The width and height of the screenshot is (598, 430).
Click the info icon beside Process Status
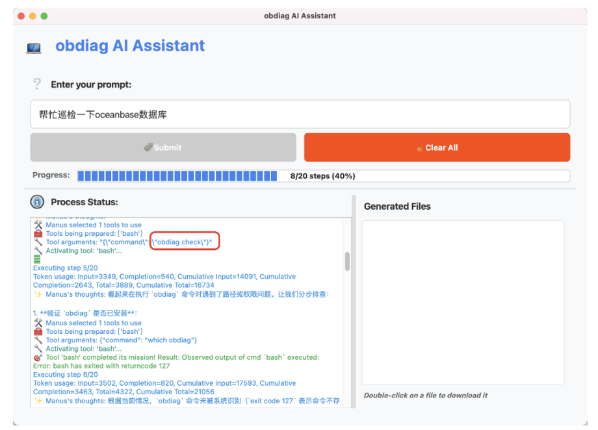click(37, 202)
